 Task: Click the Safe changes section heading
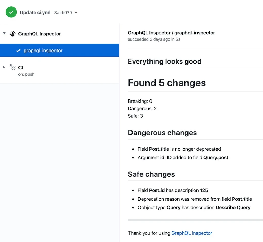(x=151, y=174)
